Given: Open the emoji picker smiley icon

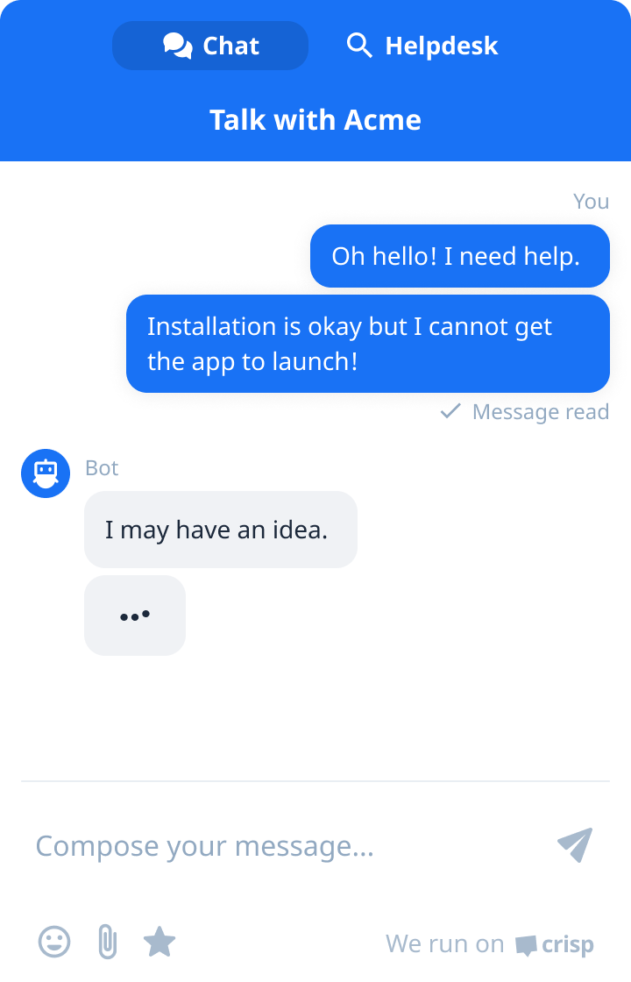Looking at the screenshot, I should [53, 943].
